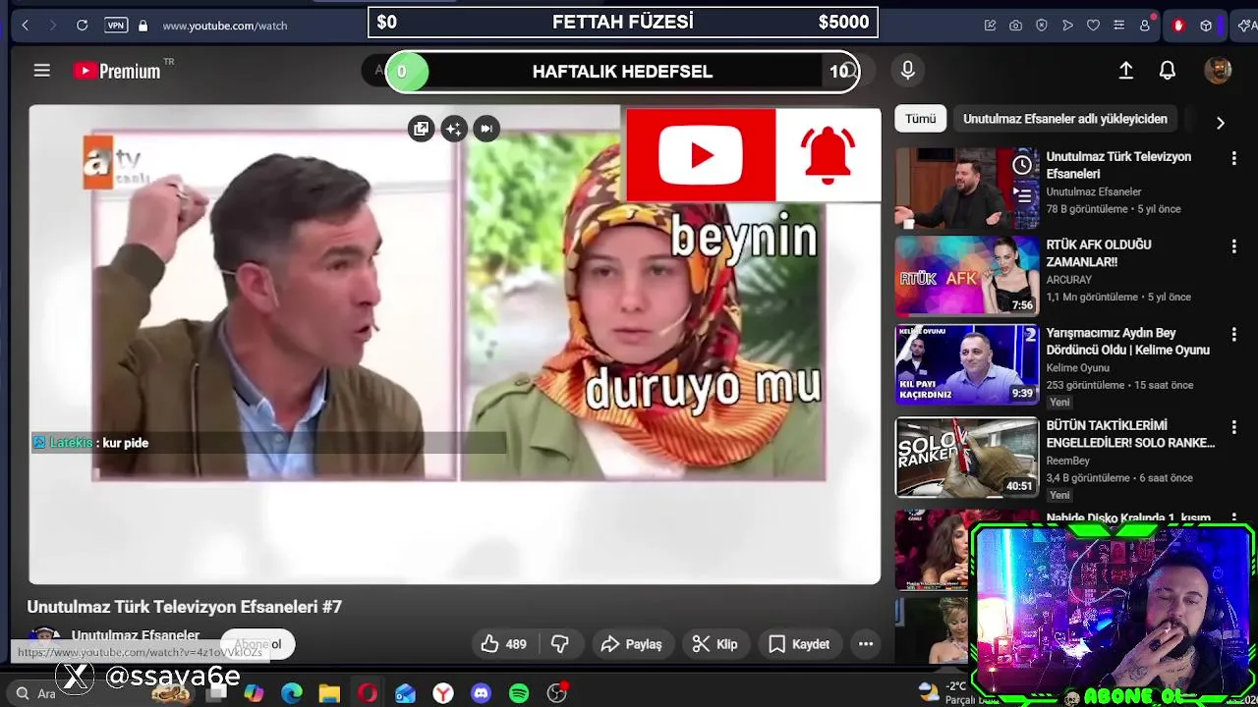This screenshot has width=1258, height=707.
Task: Click the address bar lock icon
Action: click(143, 26)
